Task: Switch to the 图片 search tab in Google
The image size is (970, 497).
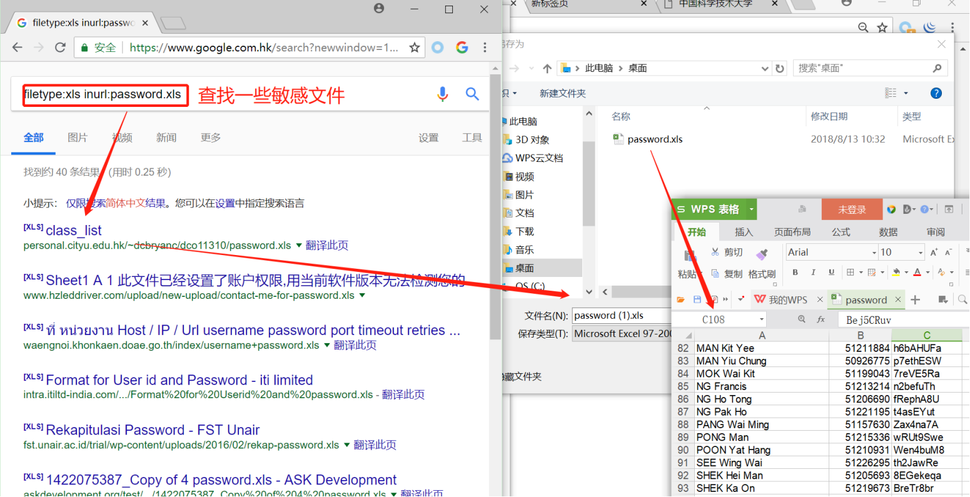Action: 78,138
